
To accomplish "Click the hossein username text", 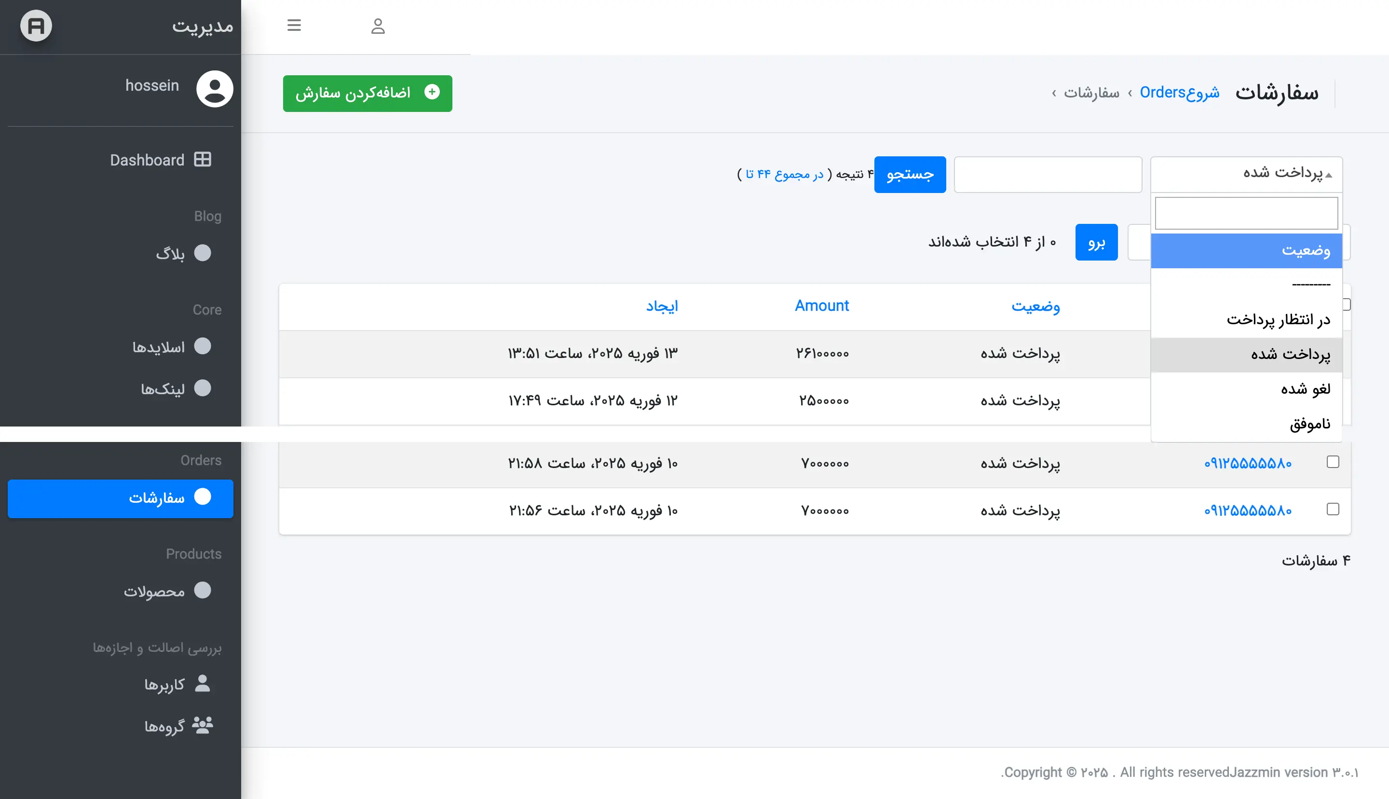I will tap(152, 85).
